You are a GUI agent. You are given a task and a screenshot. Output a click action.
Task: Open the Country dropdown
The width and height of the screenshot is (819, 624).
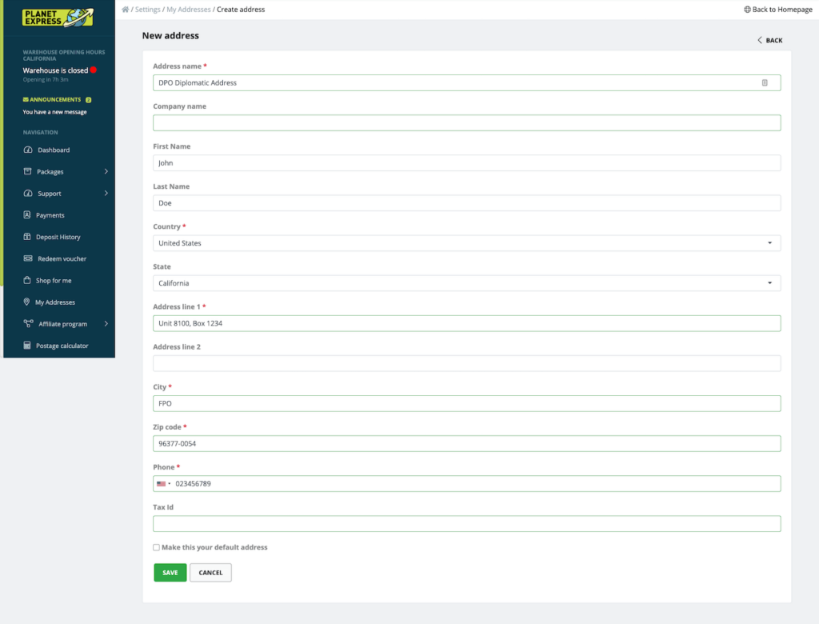pos(467,243)
